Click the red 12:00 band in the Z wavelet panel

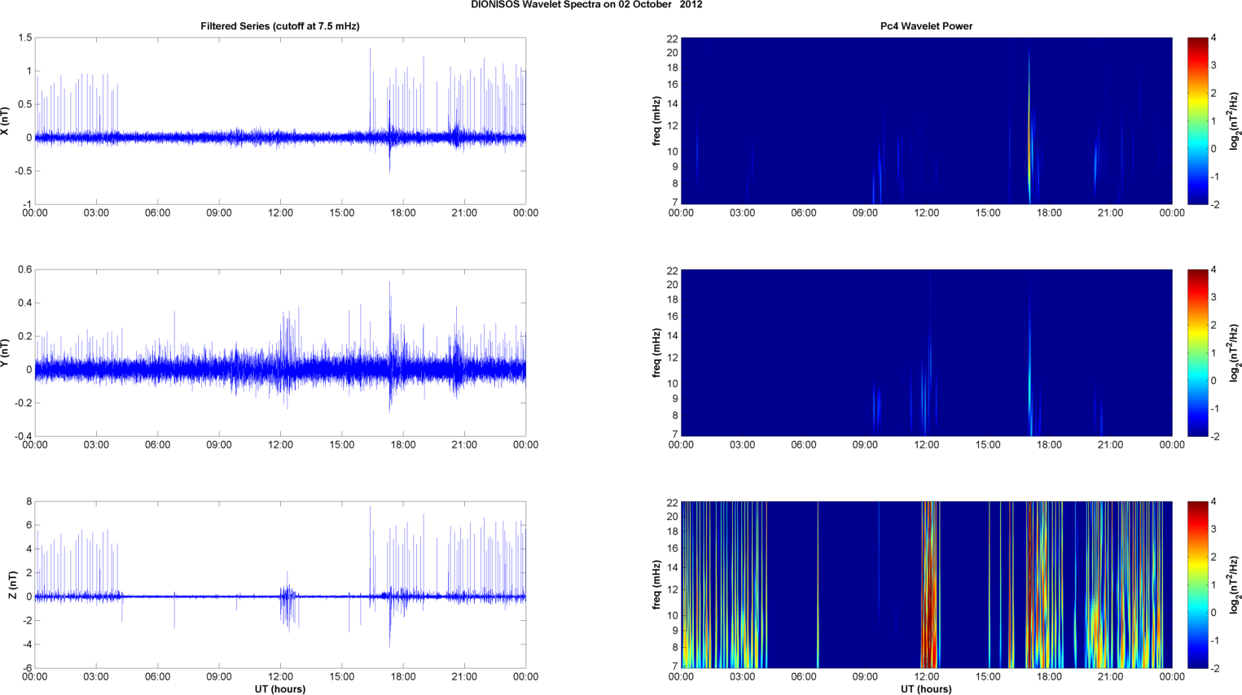coord(928,602)
